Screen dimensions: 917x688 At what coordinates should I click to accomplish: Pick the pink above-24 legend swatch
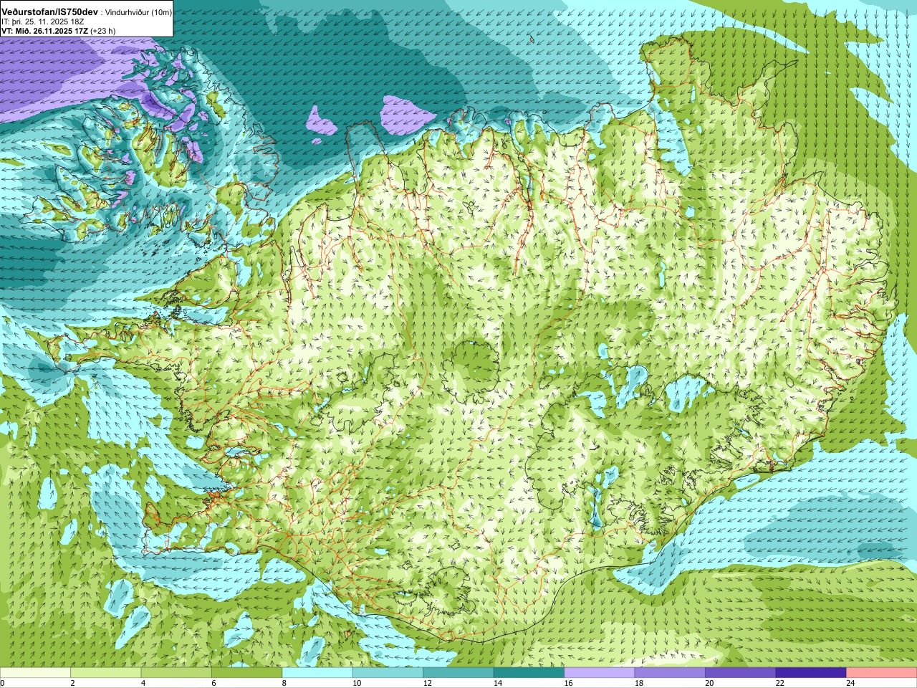(882, 673)
